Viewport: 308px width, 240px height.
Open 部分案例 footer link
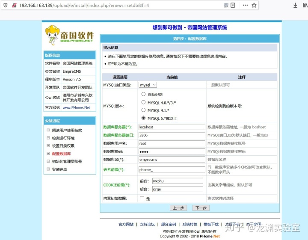pyautogui.click(x=169, y=224)
